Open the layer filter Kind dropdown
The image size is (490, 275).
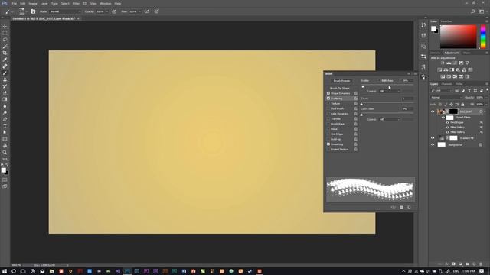tap(442, 91)
